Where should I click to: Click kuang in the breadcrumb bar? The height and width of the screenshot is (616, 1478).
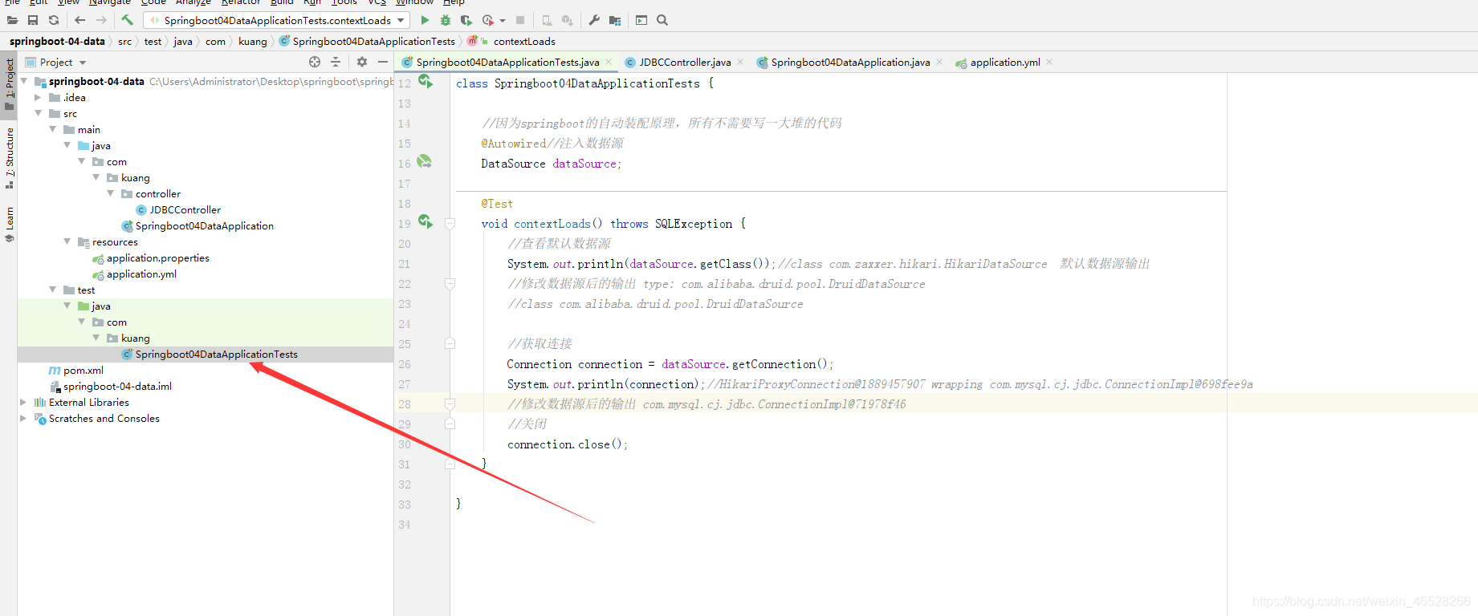pos(253,41)
